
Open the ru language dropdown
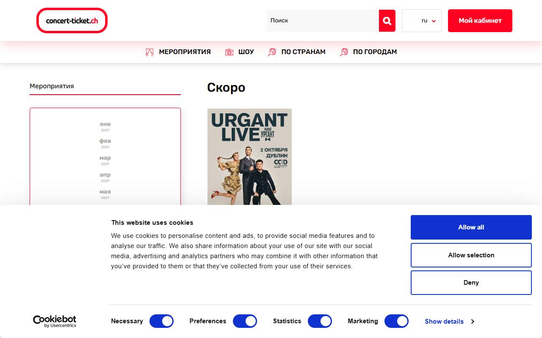tap(422, 21)
